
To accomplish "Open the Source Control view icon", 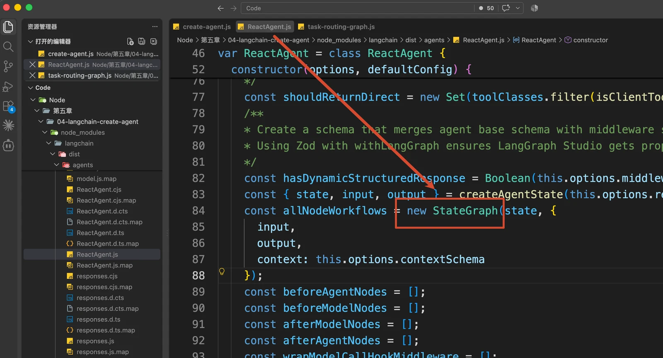I will coord(8,66).
